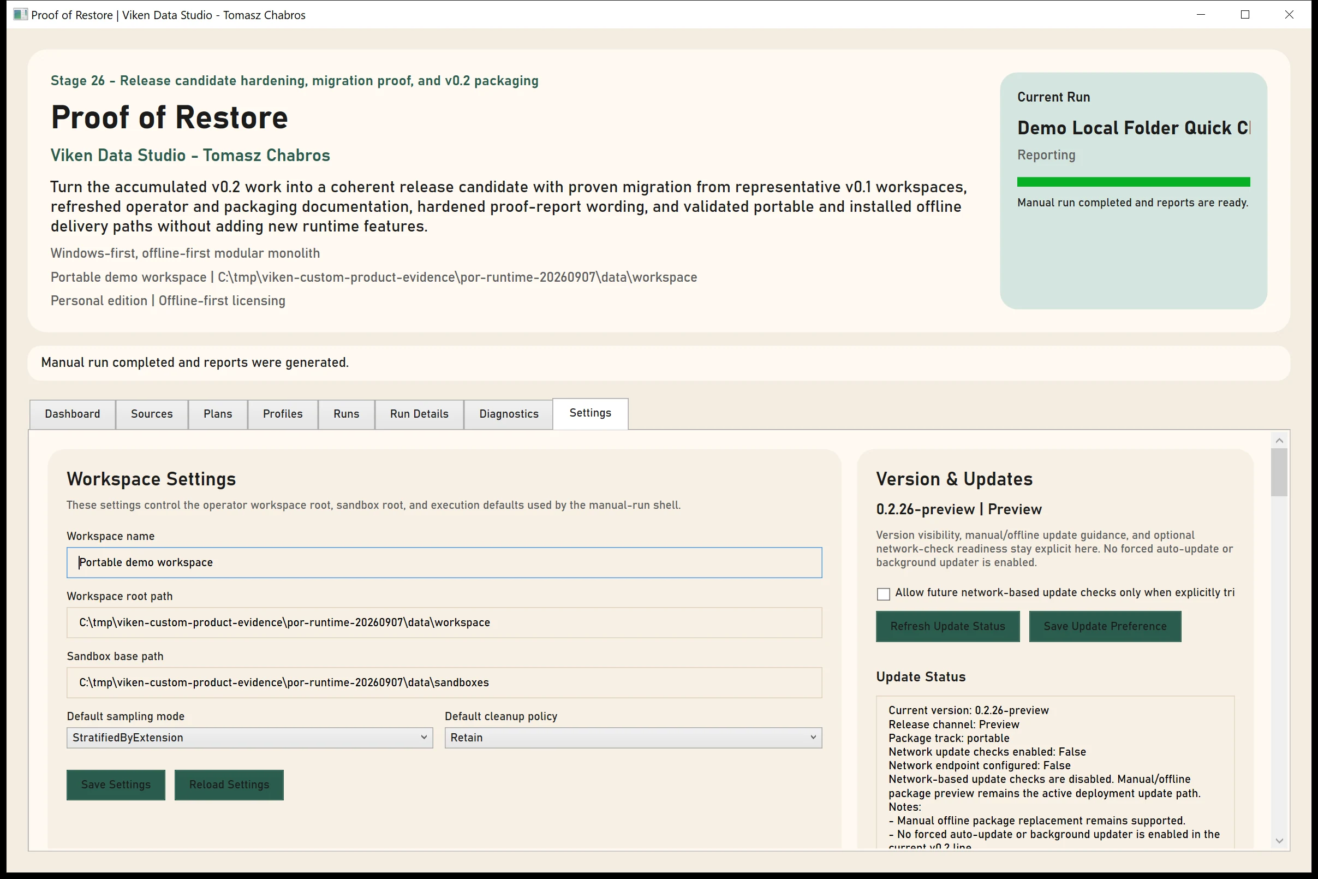Minimize the Proof of Restore window
This screenshot has width=1318, height=879.
pos(1201,15)
